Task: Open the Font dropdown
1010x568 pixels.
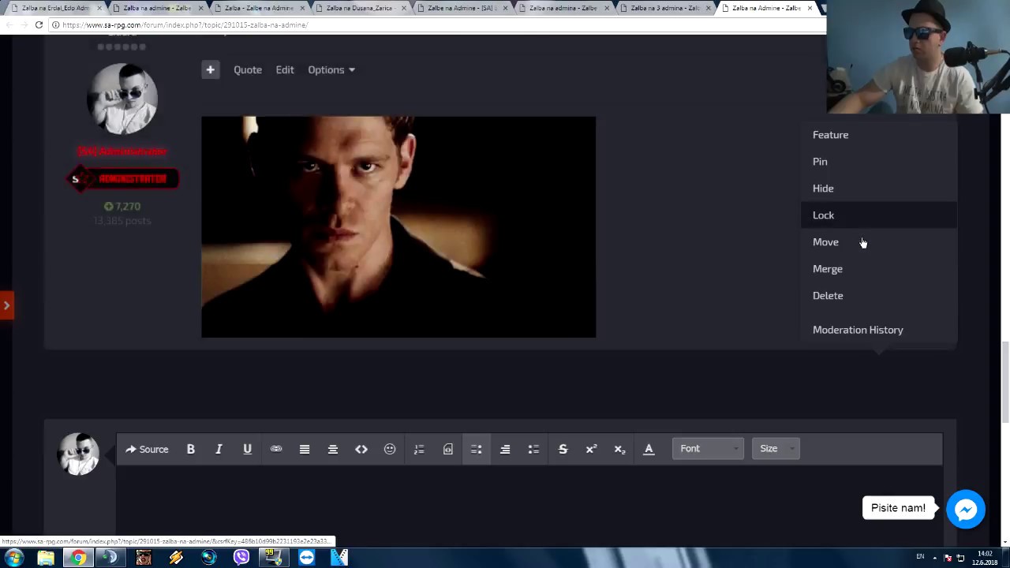Action: pyautogui.click(x=708, y=448)
